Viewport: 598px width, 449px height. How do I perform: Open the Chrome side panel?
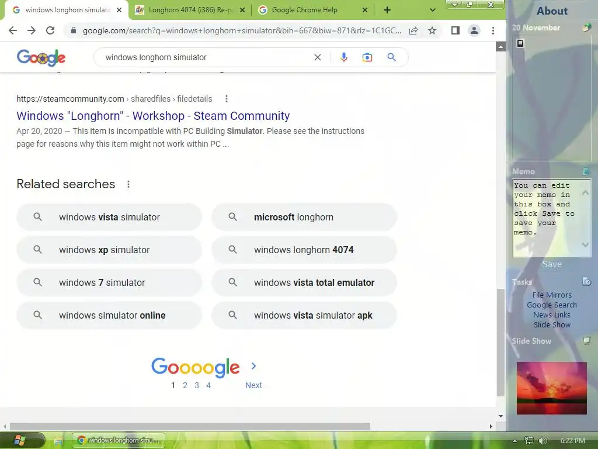(x=456, y=30)
